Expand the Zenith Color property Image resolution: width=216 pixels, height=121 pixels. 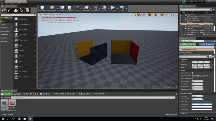pos(180,101)
